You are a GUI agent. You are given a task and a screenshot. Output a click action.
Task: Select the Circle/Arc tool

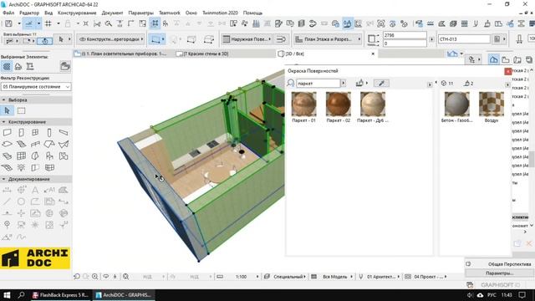coord(21,202)
